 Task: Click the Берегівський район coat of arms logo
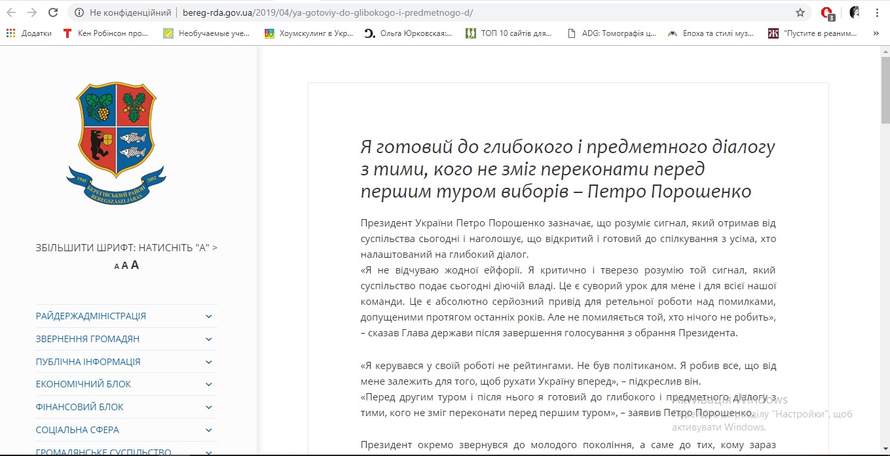coord(117,143)
